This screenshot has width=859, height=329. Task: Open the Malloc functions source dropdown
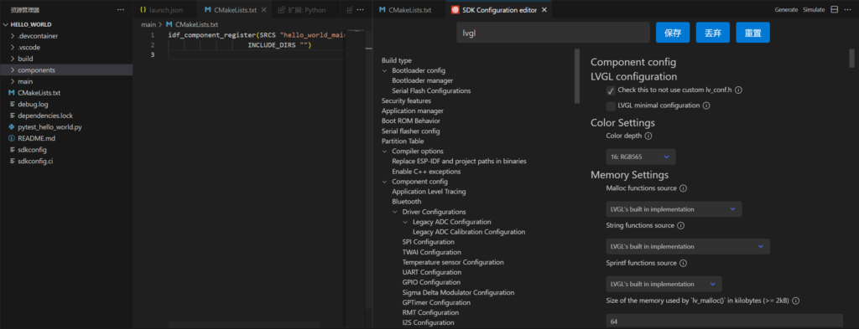coord(674,208)
